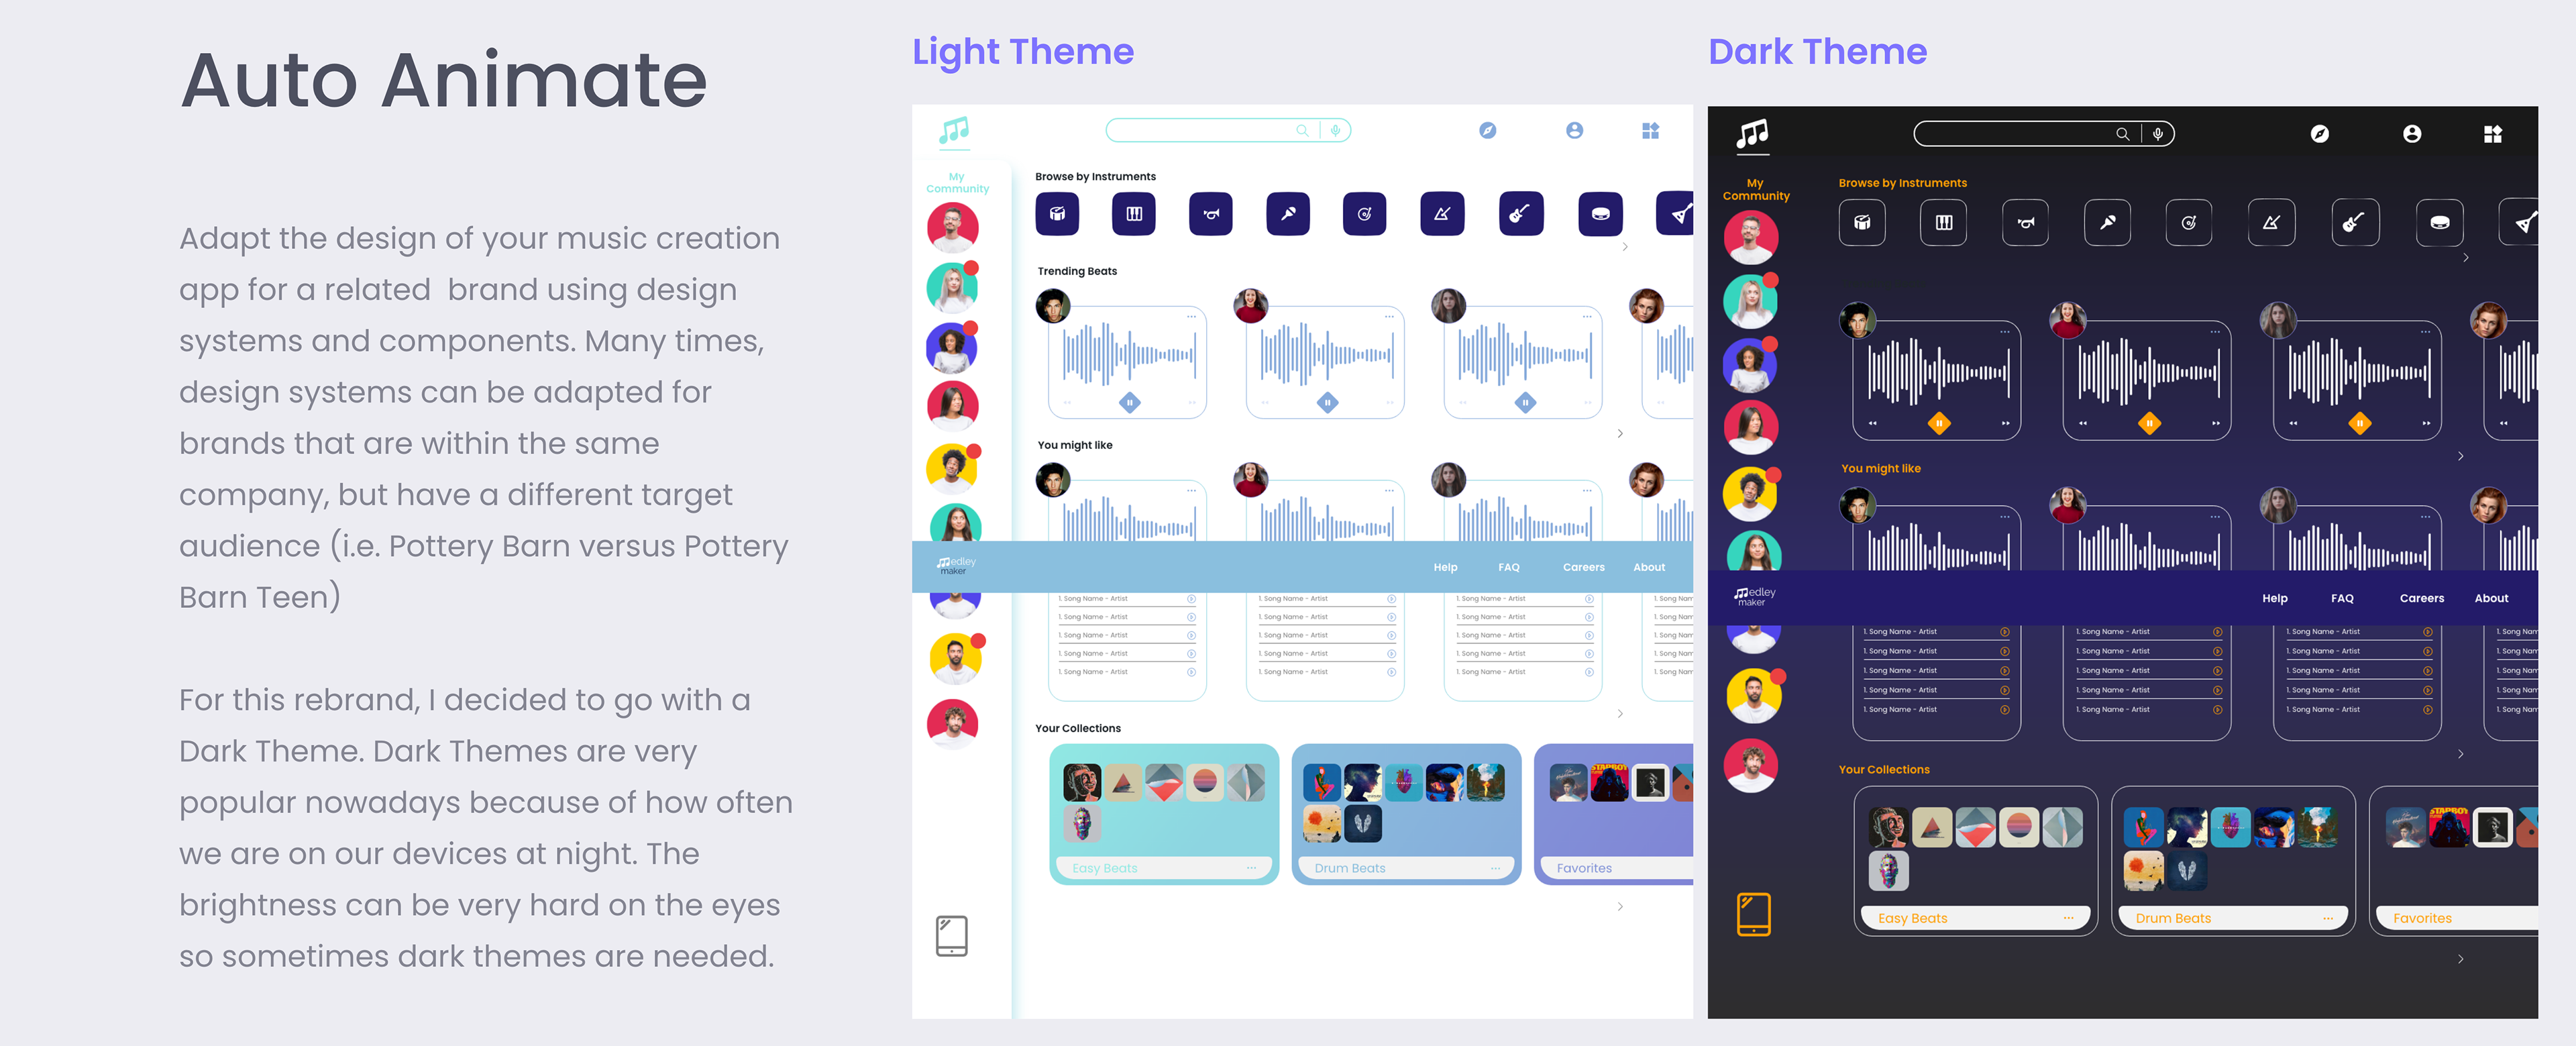Select the microphone voice search icon in dark search bar
2576x1046 pixels.
coord(2158,134)
